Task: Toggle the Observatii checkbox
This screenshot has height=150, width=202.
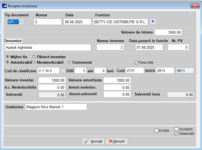Action: (x=176, y=133)
